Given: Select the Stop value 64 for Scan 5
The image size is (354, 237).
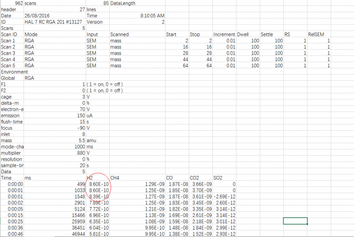Looking at the screenshot, I should (201, 65).
